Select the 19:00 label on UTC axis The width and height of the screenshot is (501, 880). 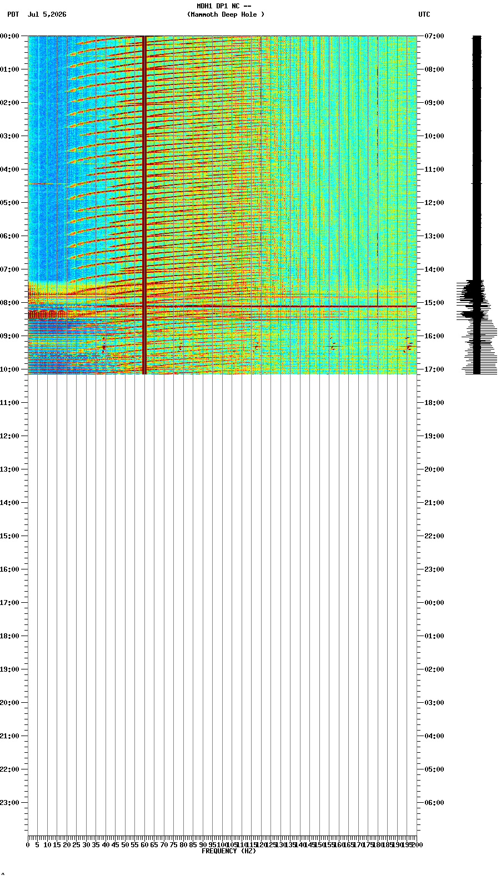click(434, 436)
